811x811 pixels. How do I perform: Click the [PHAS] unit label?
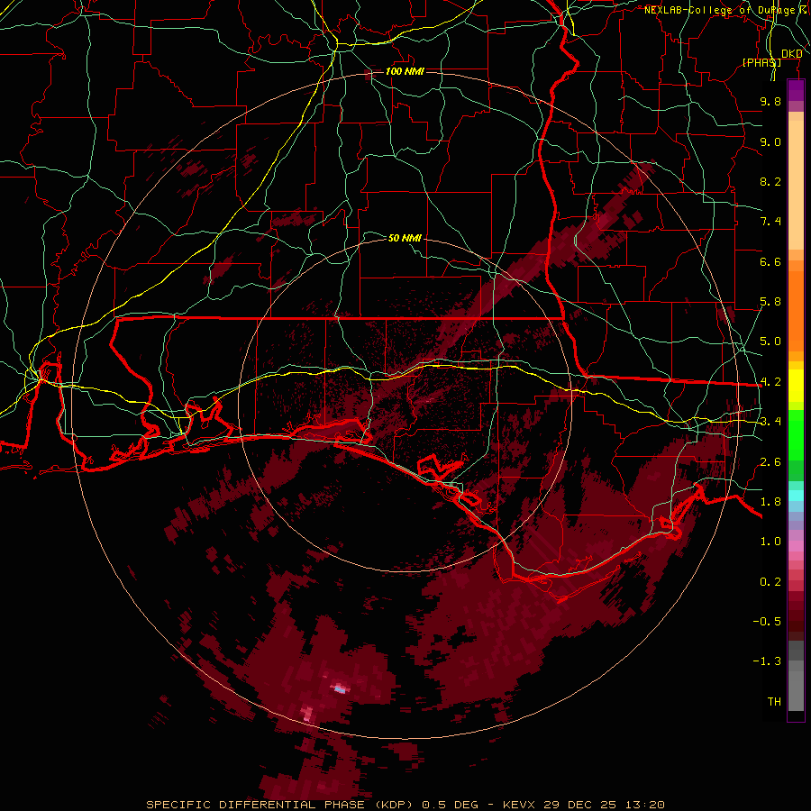761,62
